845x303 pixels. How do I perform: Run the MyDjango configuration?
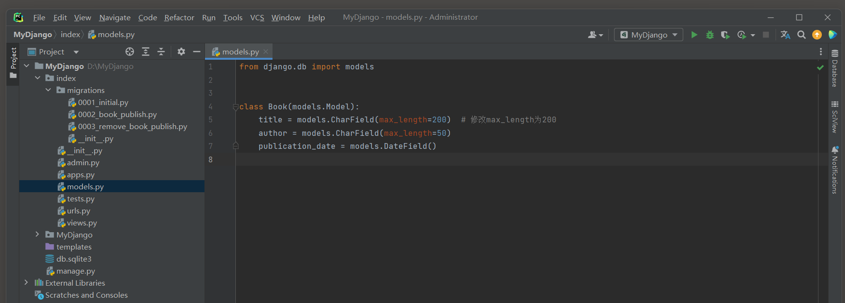point(694,35)
